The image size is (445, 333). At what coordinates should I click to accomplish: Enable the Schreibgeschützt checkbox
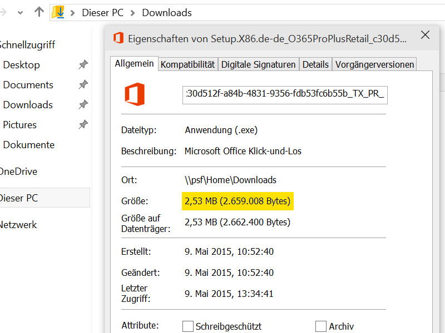(187, 326)
